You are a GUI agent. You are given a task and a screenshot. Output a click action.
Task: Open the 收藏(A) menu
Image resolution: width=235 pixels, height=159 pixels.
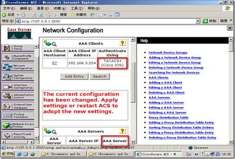pos(60,8)
